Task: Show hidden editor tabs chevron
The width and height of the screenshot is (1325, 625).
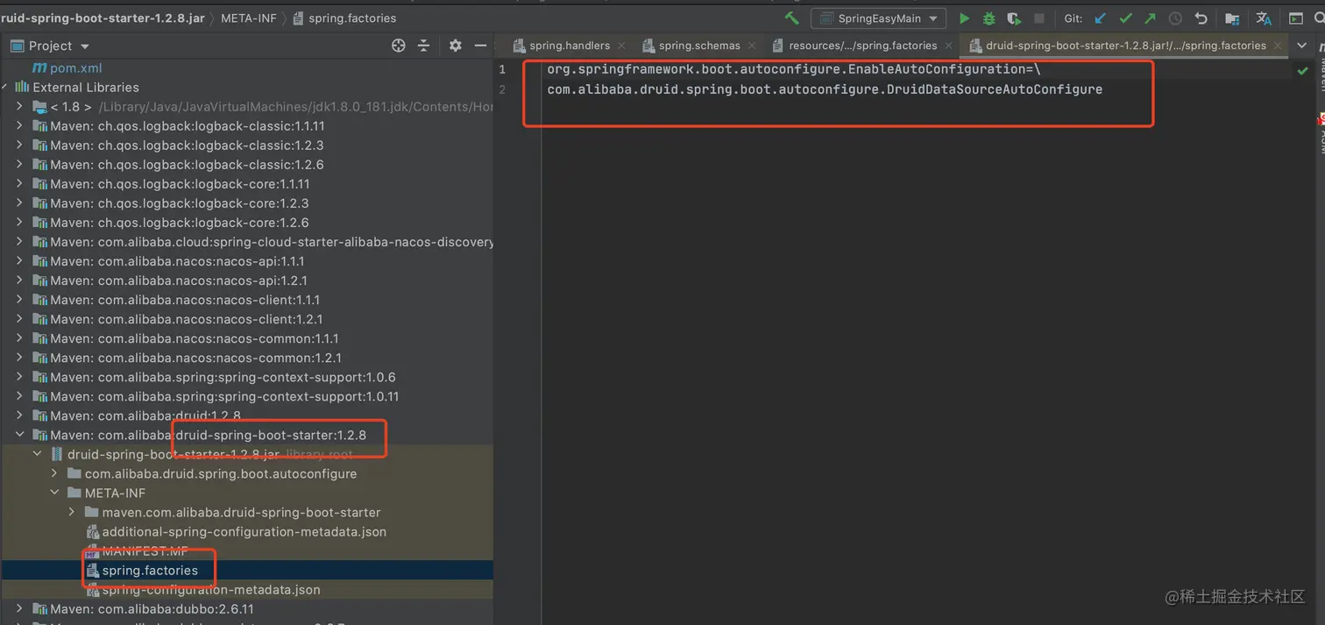Action: (x=1301, y=46)
